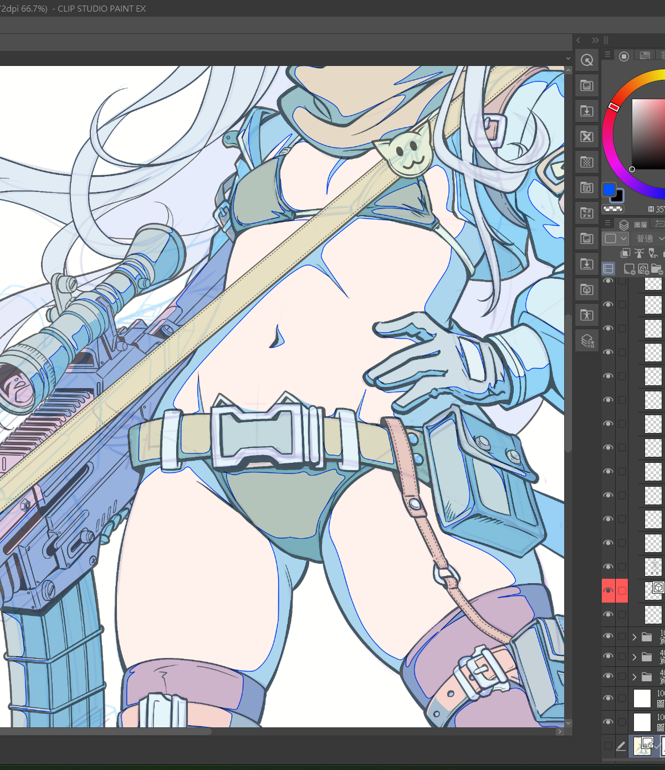665x770 pixels.
Task: Select the blue main color swatch
Action: [x=608, y=190]
